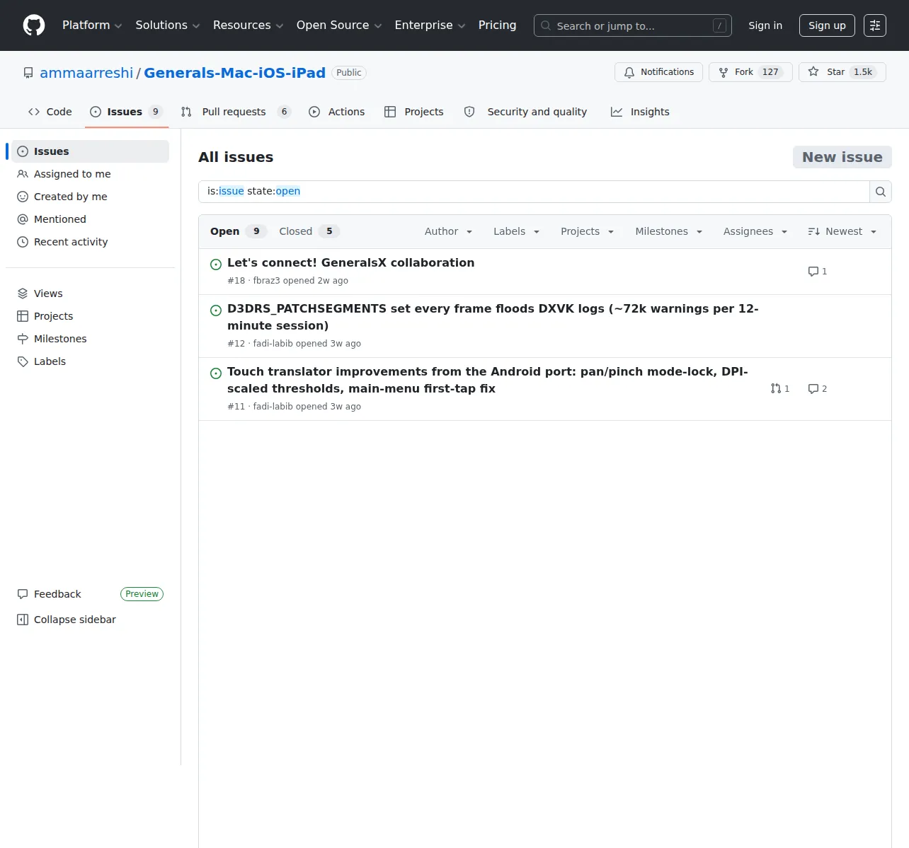Open the header appearance settings icon
The width and height of the screenshot is (909, 848).
click(x=875, y=25)
